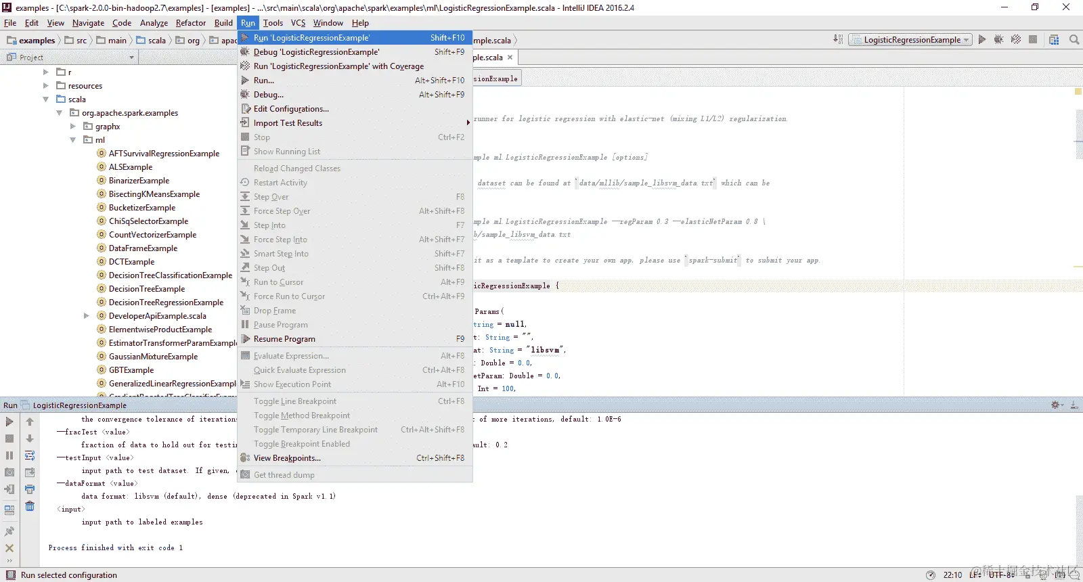Expand the r folder in project tree
The height and width of the screenshot is (582, 1083).
pyautogui.click(x=46, y=72)
